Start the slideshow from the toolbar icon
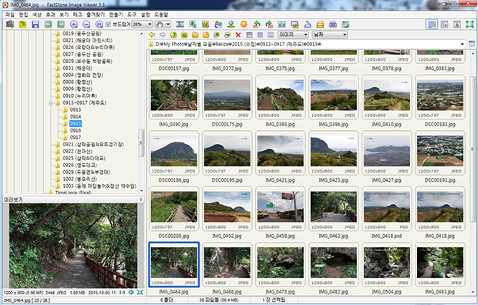 click(x=180, y=25)
